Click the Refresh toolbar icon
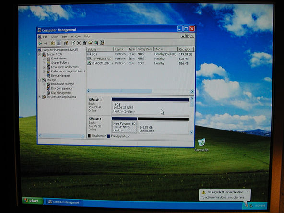 coord(73,43)
